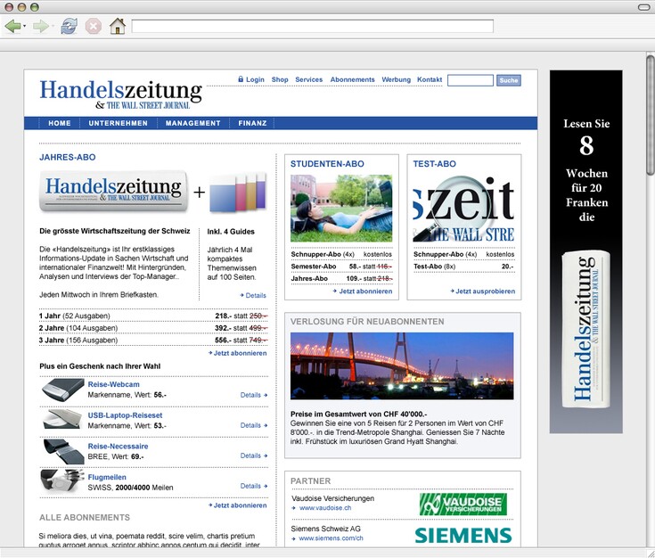Open back button history dropdown arrow

point(25,27)
